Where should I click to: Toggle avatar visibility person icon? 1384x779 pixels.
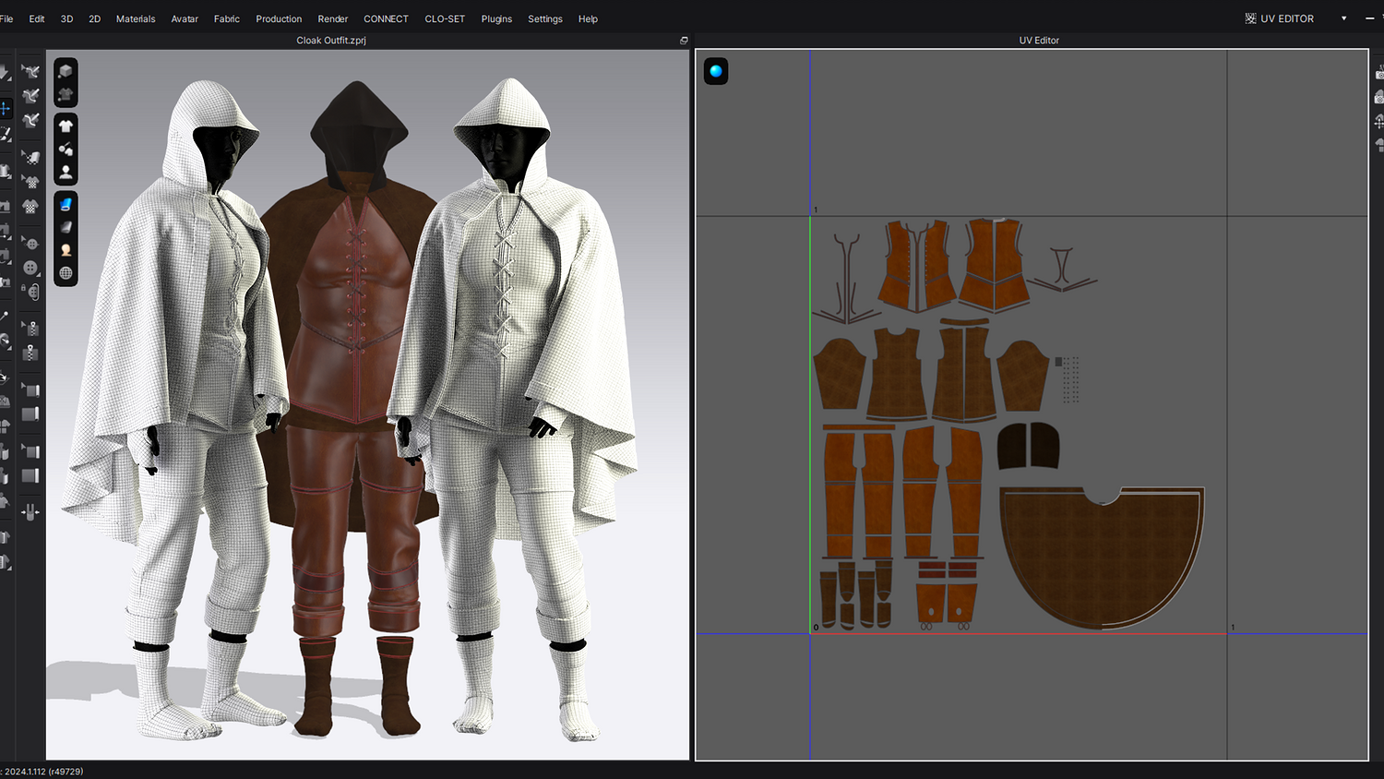(66, 172)
